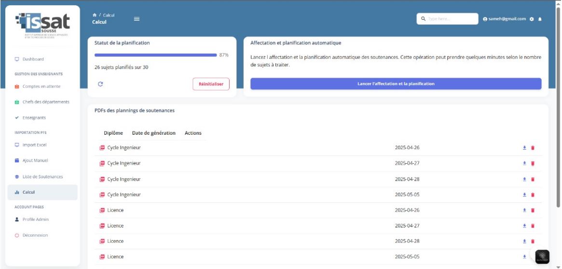Download the Cycle Ingenieur 2025-04-26 PDF
Viewport: 562px width, 269px height.
tap(524, 148)
